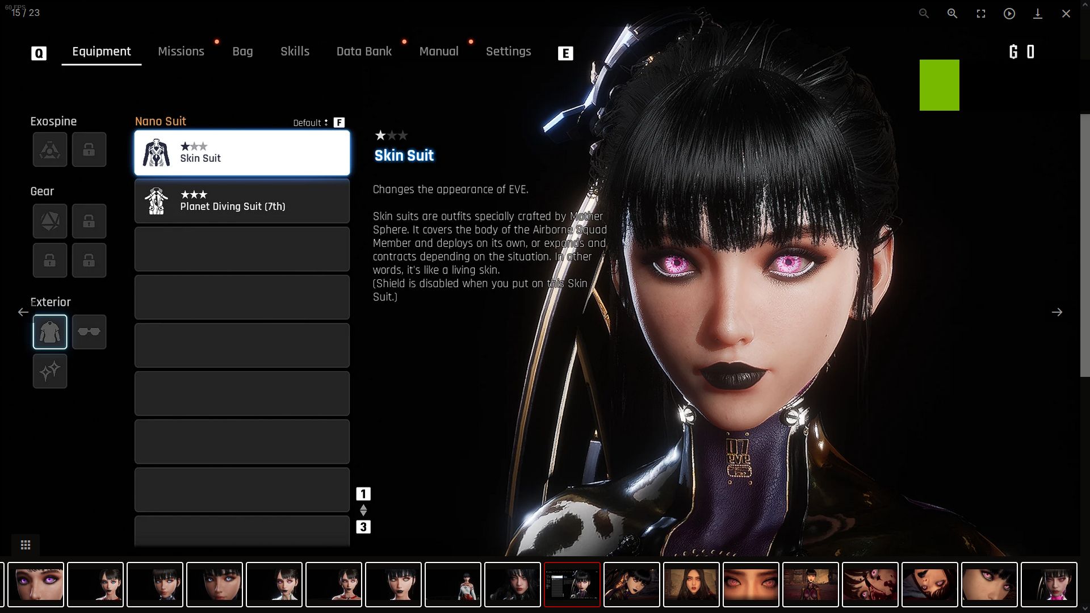The image size is (1090, 613).
Task: Select the Skin Suit list entry
Action: (x=242, y=153)
